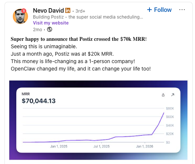Click the $80K axis label
195x164 pixels.
pos(170,108)
